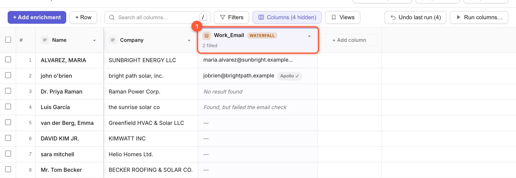Image resolution: width=516 pixels, height=178 pixels.
Task: Click the sara mitchell name cell
Action: 70,154
